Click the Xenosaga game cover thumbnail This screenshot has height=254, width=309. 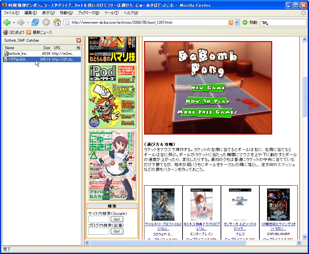point(240,204)
